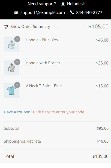Open the Helpdesk link

(x=76, y=4)
